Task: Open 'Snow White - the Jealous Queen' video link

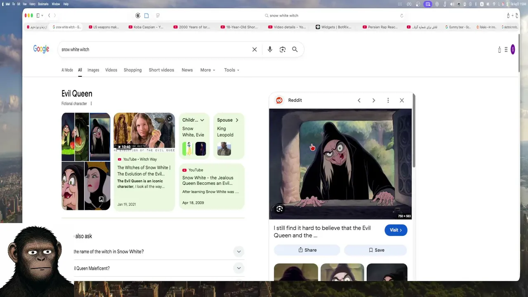Action: pyautogui.click(x=208, y=181)
